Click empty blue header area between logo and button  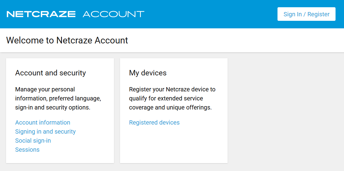(x=212, y=14)
